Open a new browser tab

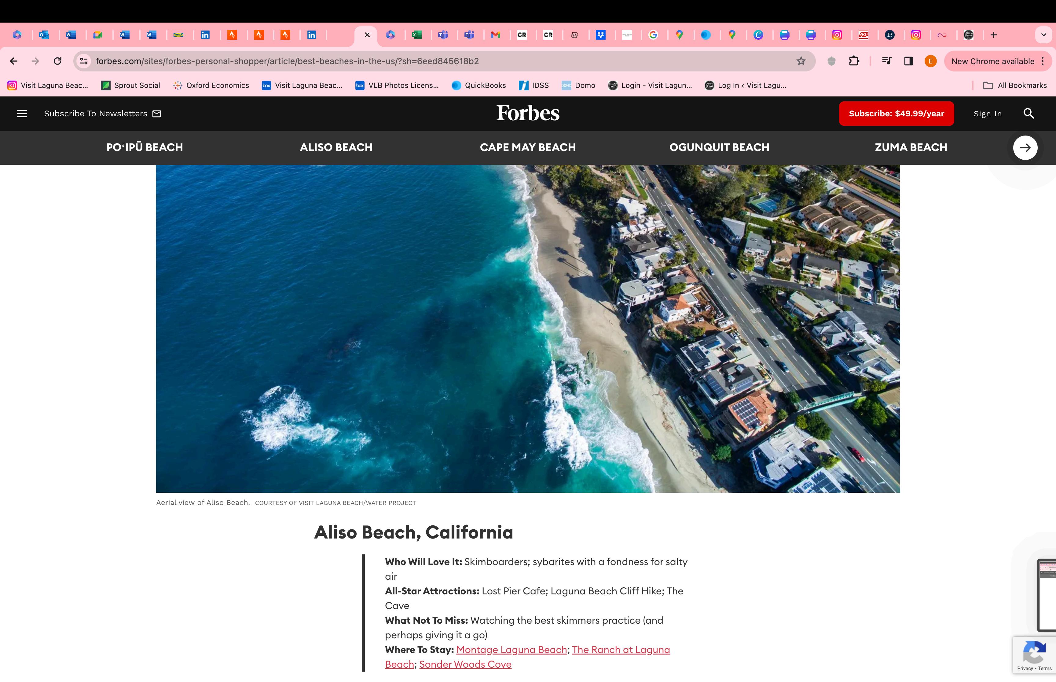pyautogui.click(x=994, y=35)
